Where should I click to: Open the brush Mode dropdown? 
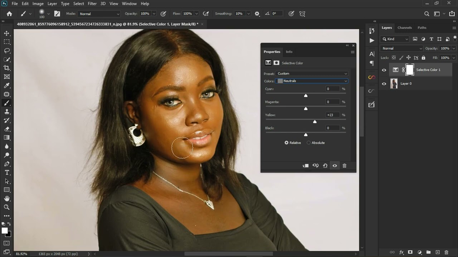pyautogui.click(x=99, y=14)
